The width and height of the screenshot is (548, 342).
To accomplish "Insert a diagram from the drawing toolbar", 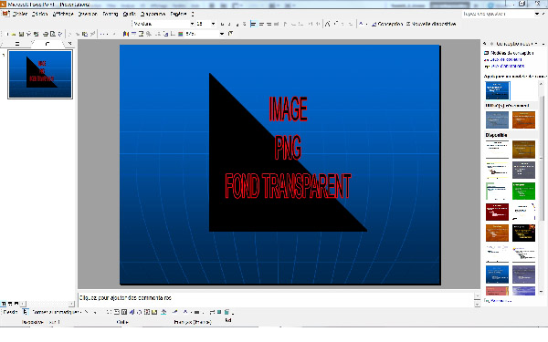I will coord(139,312).
